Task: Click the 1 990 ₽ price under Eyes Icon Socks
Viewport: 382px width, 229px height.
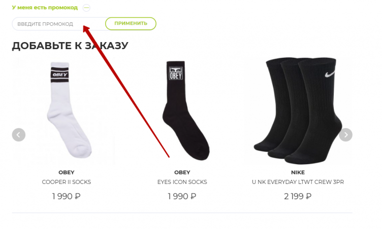Action: coord(182,196)
